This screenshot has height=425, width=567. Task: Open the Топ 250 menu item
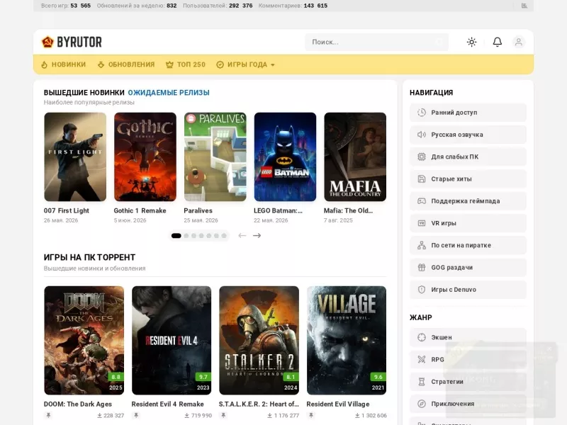click(186, 64)
